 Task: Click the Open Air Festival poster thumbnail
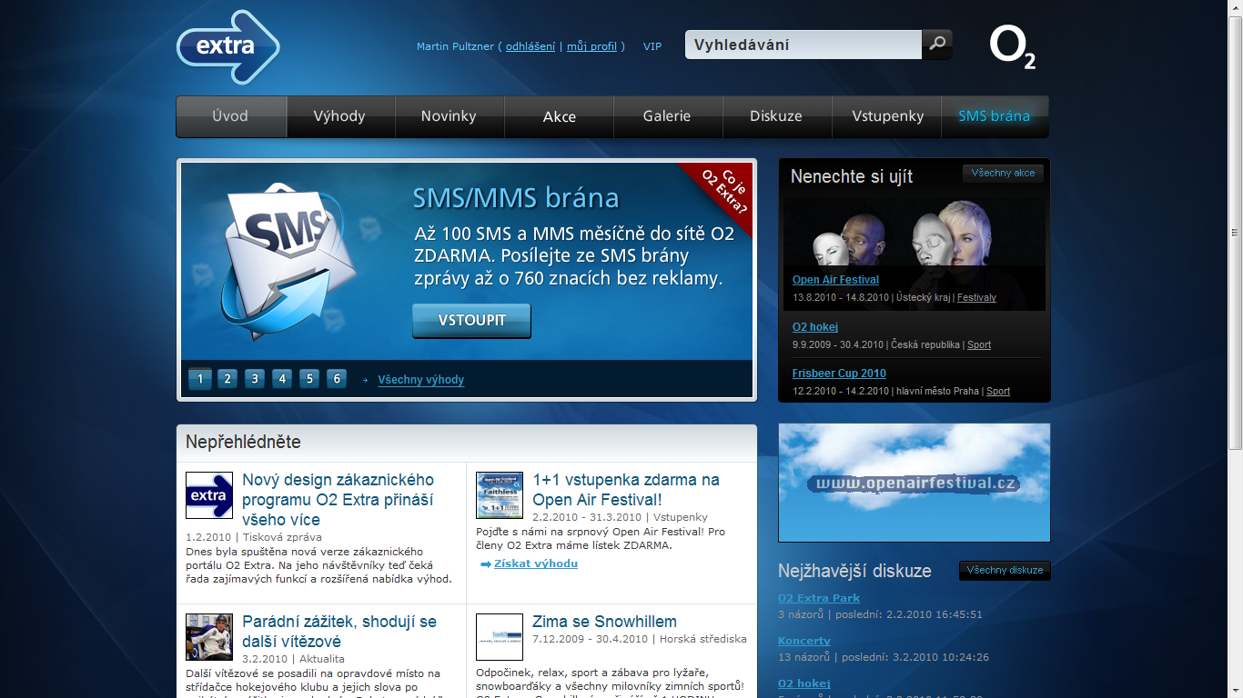(x=500, y=495)
